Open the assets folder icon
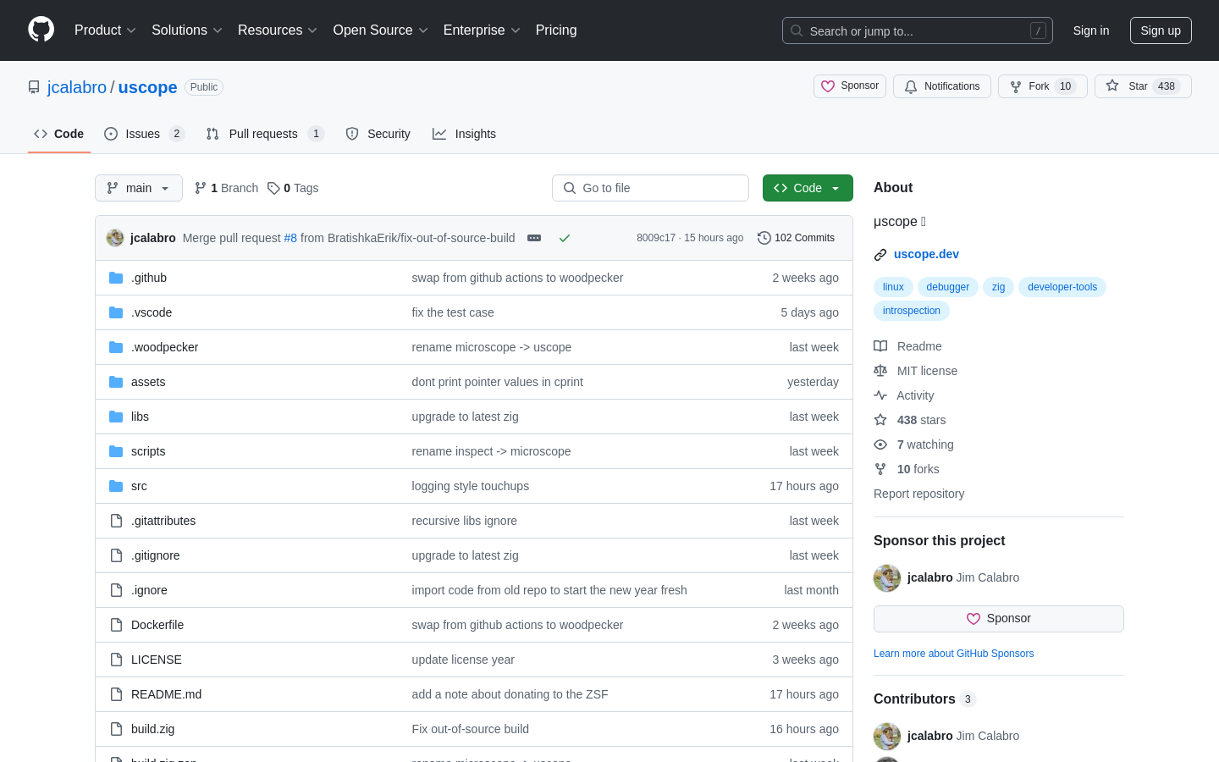This screenshot has height=762, width=1219. (x=116, y=382)
